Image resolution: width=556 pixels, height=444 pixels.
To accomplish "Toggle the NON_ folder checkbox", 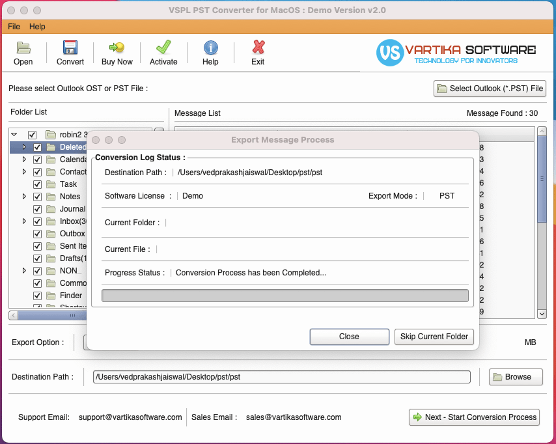I will (37, 271).
